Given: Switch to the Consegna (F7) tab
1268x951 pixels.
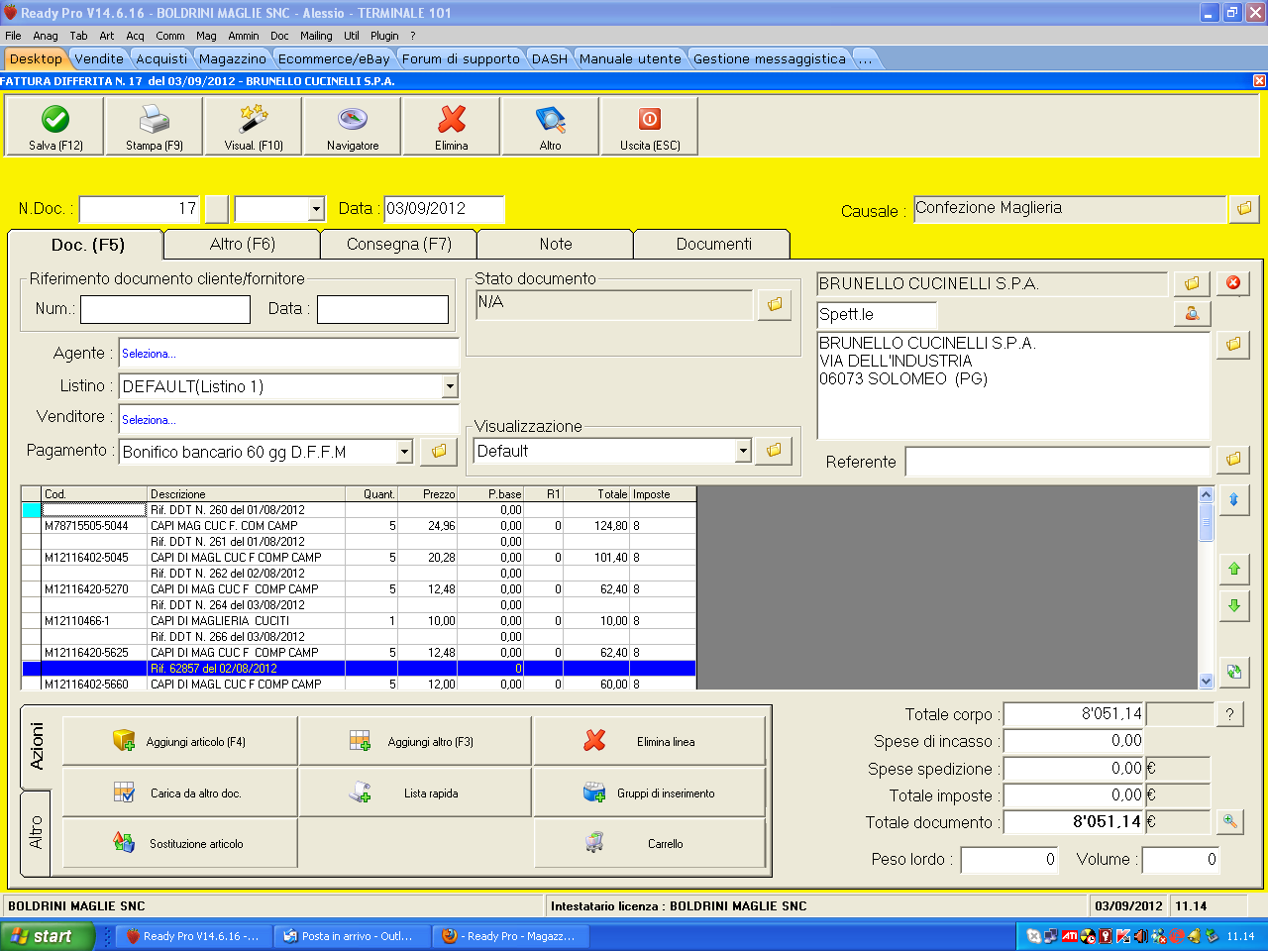Looking at the screenshot, I should 398,245.
